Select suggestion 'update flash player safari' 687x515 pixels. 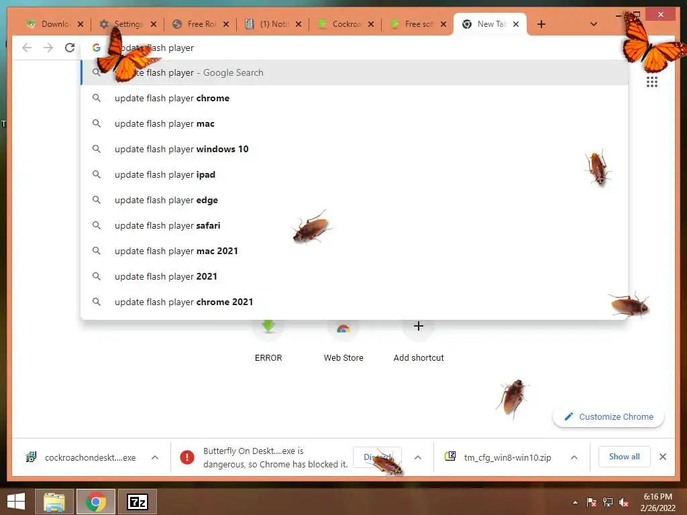[354, 225]
